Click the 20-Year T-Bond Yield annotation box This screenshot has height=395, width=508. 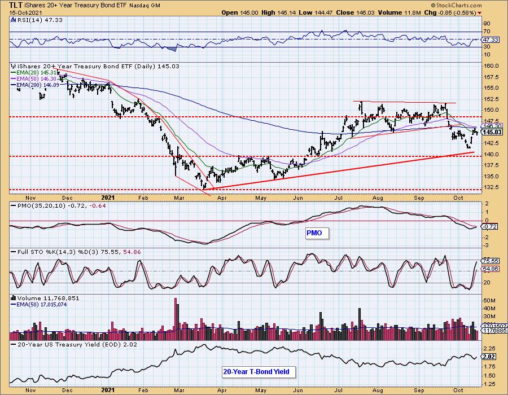pos(258,372)
